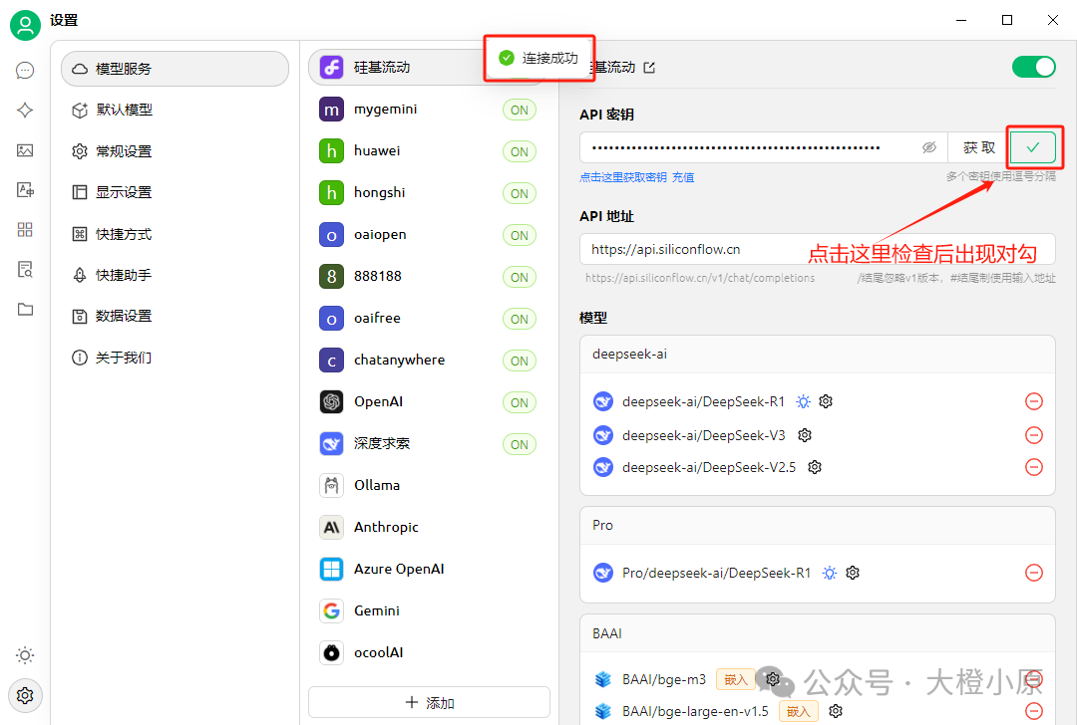Select the 深度求索 provider
The width and height of the screenshot is (1077, 725).
[x=429, y=444]
